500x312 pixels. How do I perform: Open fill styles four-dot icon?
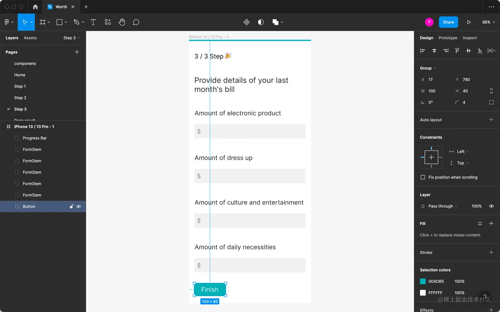[480, 224]
